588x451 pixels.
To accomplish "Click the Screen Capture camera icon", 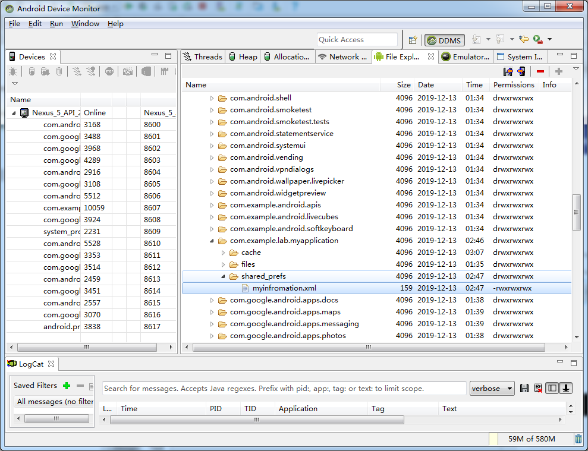I will point(128,71).
